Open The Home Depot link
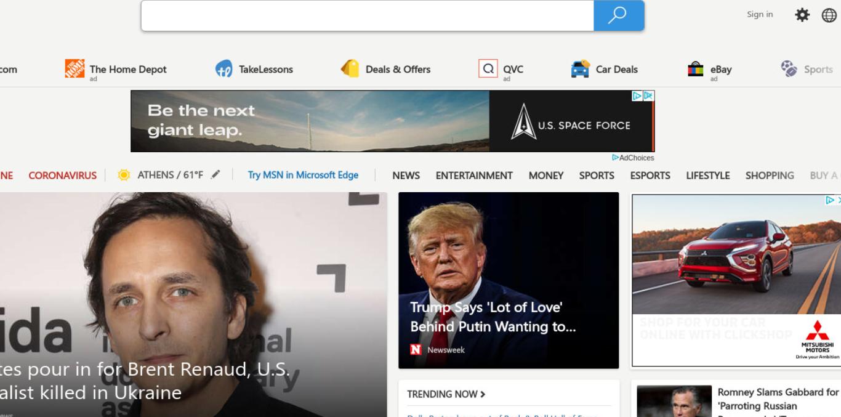Viewport: 841px width, 417px height. 128,69
